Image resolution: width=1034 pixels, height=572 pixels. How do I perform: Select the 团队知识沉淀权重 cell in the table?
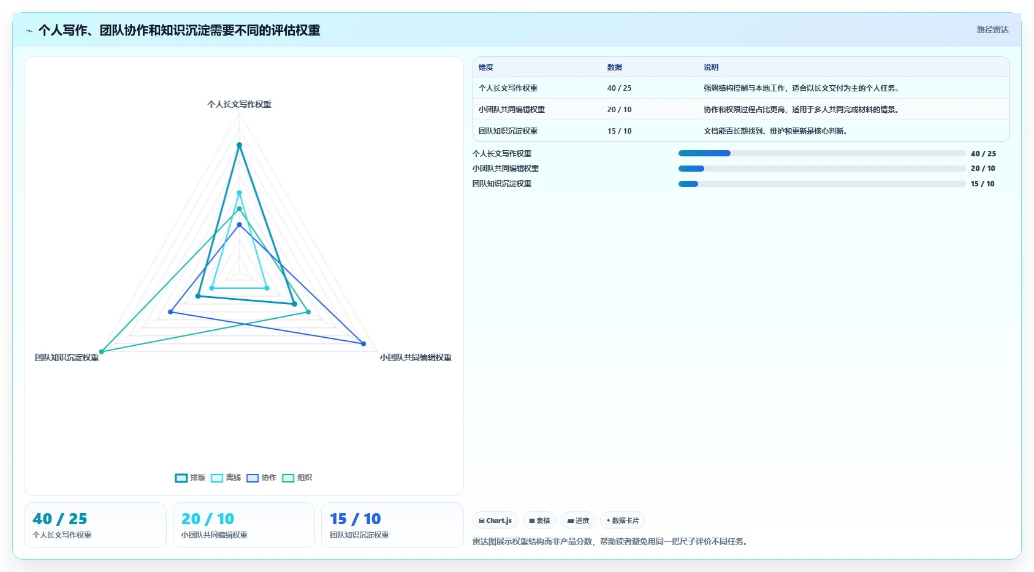click(508, 131)
